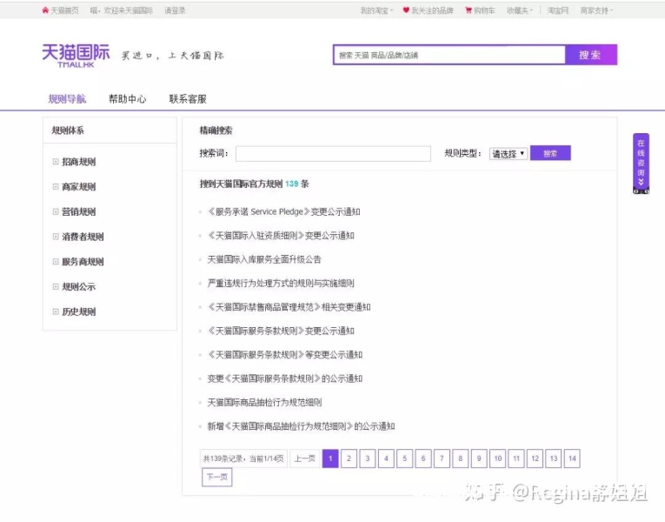Click the 139 result count number
Image resolution: width=665 pixels, height=522 pixels.
[292, 184]
